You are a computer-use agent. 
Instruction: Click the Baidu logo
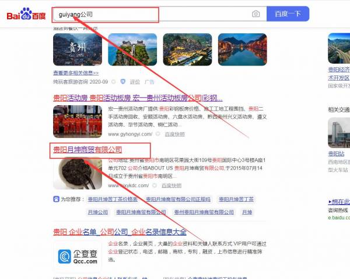[26, 13]
